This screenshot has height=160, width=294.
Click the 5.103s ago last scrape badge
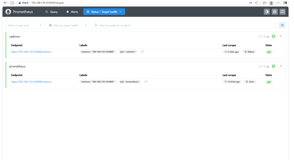point(231,52)
